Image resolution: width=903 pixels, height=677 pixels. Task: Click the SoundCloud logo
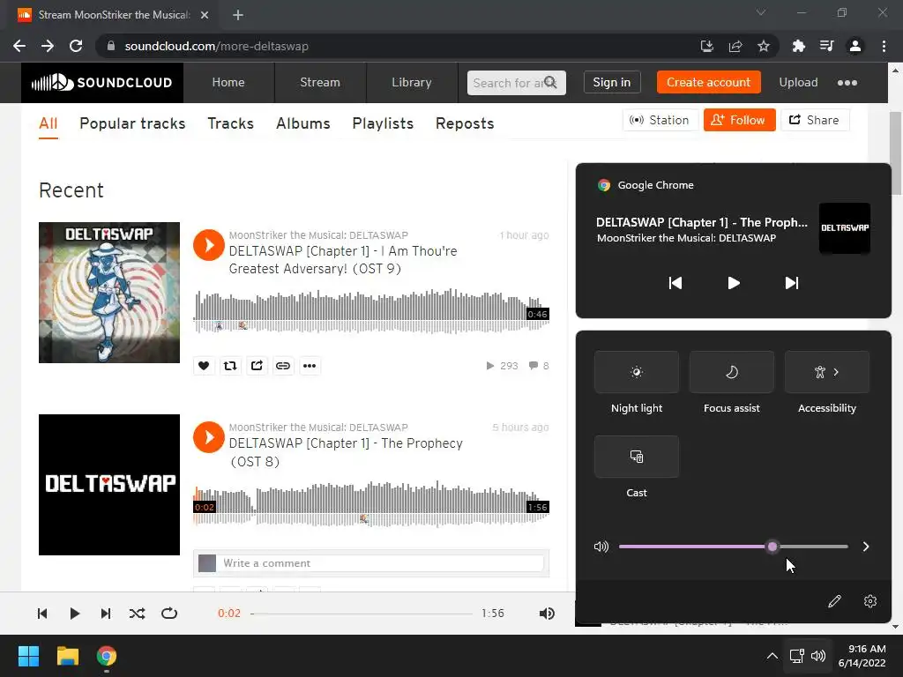point(102,82)
